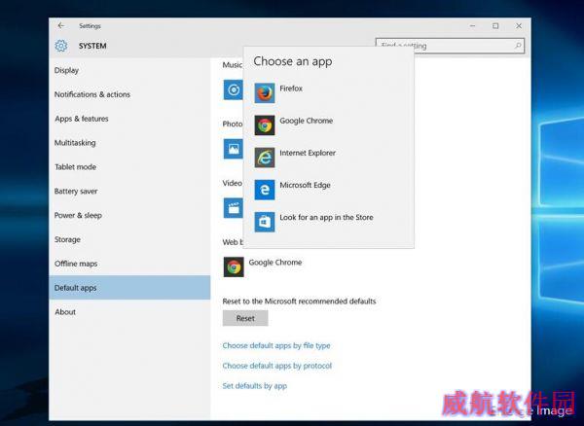Click the Photo viewer default app icon

click(x=234, y=149)
